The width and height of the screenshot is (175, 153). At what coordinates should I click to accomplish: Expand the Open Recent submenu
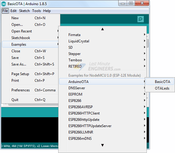(x=30, y=31)
